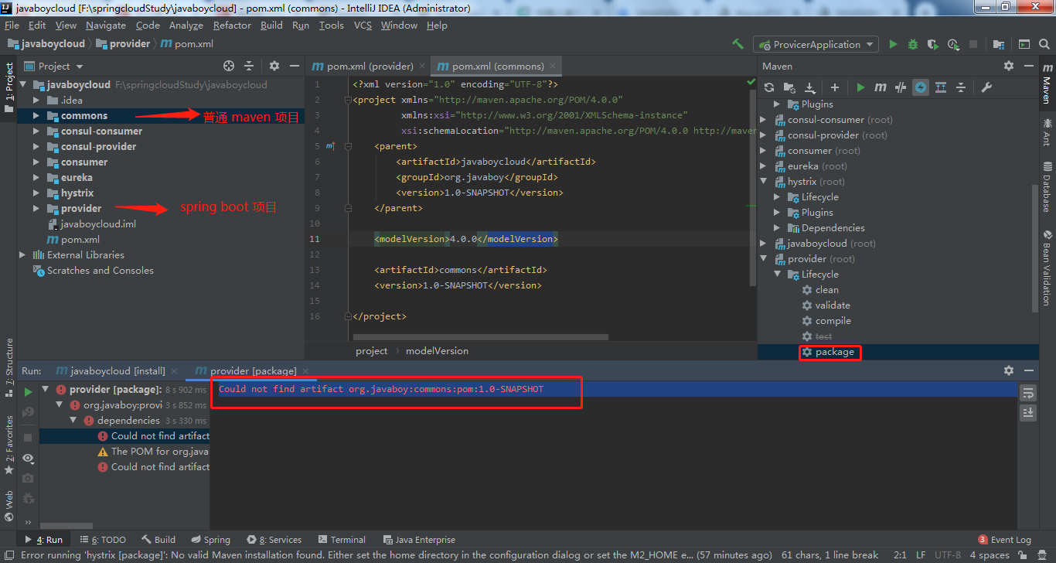Expand the commons folder in Project tree
Viewport: 1056px width, 563px height.
[36, 116]
